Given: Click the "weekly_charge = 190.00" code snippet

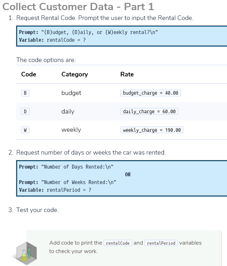Looking at the screenshot, I should 152,130.
